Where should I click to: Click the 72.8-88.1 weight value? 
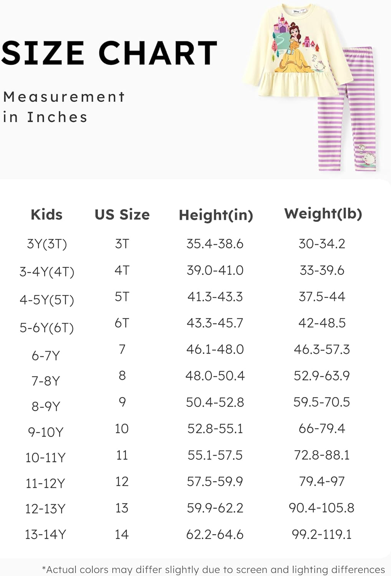click(322, 455)
